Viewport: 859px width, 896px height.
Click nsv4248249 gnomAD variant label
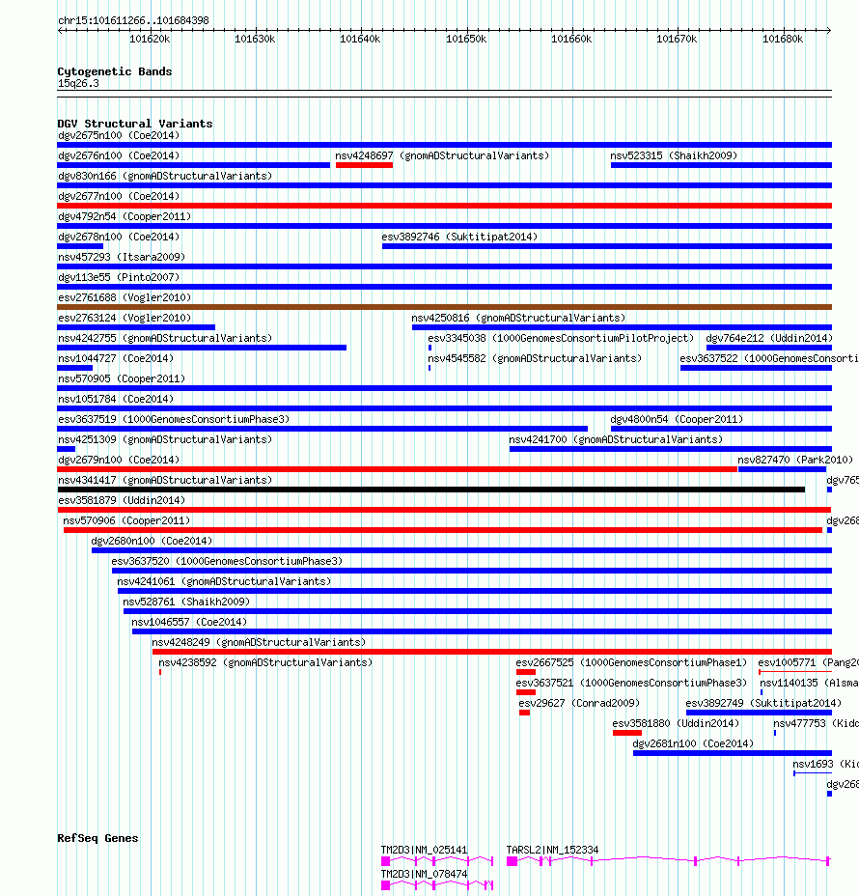259,642
